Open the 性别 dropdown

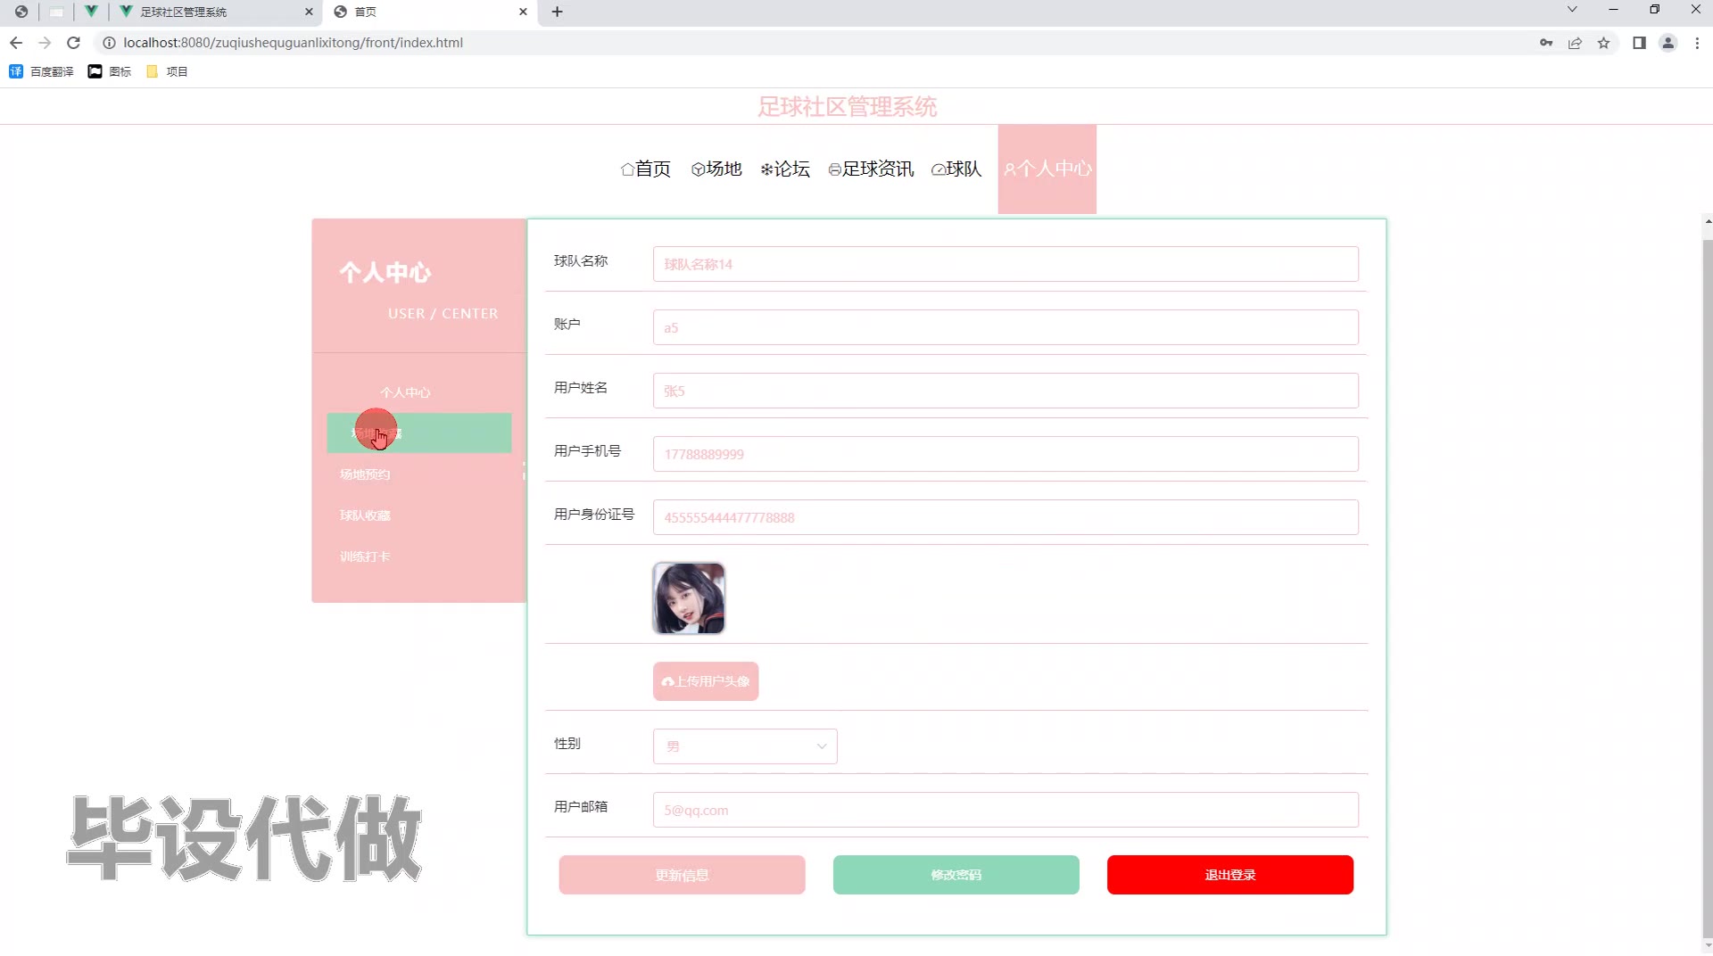coord(745,746)
